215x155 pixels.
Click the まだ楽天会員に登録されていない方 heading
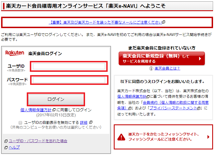162,48
